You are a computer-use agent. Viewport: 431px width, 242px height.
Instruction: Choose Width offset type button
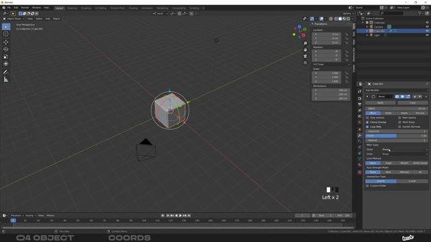pyautogui.click(x=389, y=113)
